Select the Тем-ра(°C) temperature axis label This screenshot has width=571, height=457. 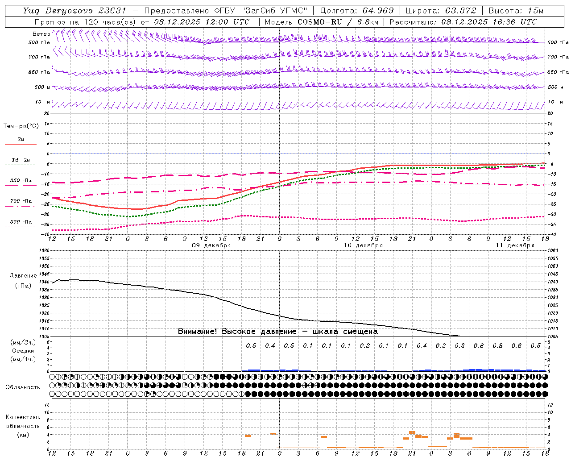pyautogui.click(x=21, y=126)
